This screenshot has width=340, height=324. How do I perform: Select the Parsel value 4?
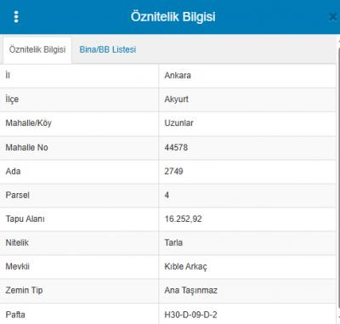tap(167, 195)
